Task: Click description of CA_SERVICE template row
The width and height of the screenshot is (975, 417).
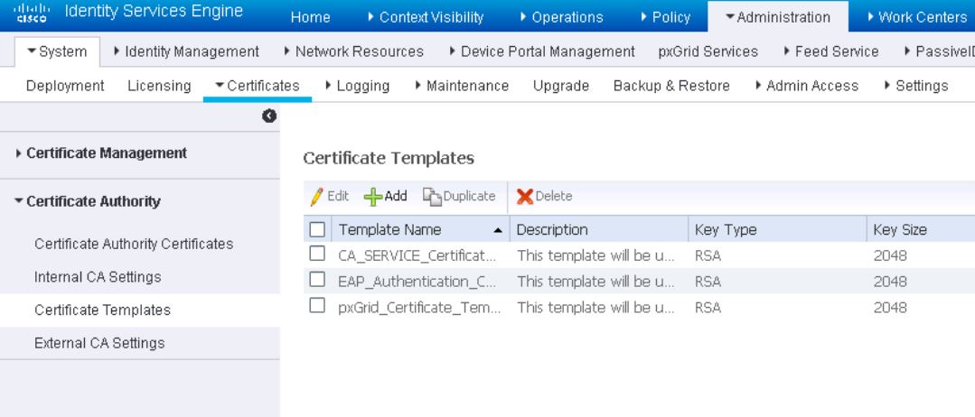Action: coord(595,256)
